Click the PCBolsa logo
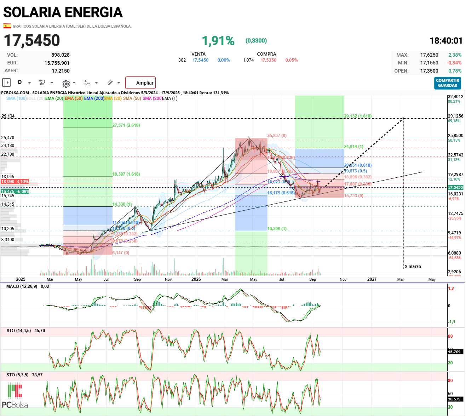This screenshot has height=416, width=466. [x=15, y=395]
